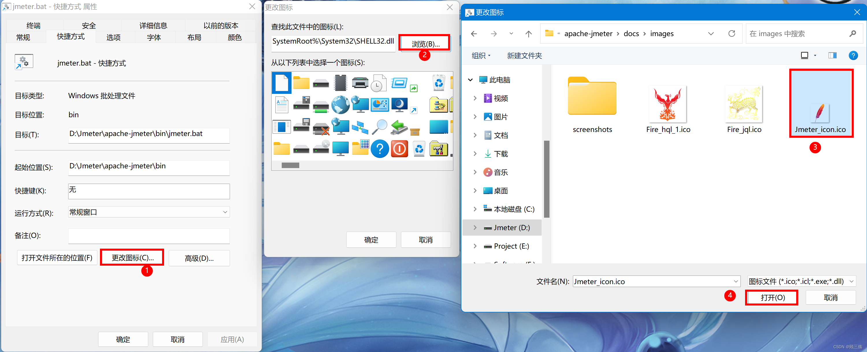Switch to the 常规 tab
This screenshot has height=352, width=867.
tap(23, 37)
